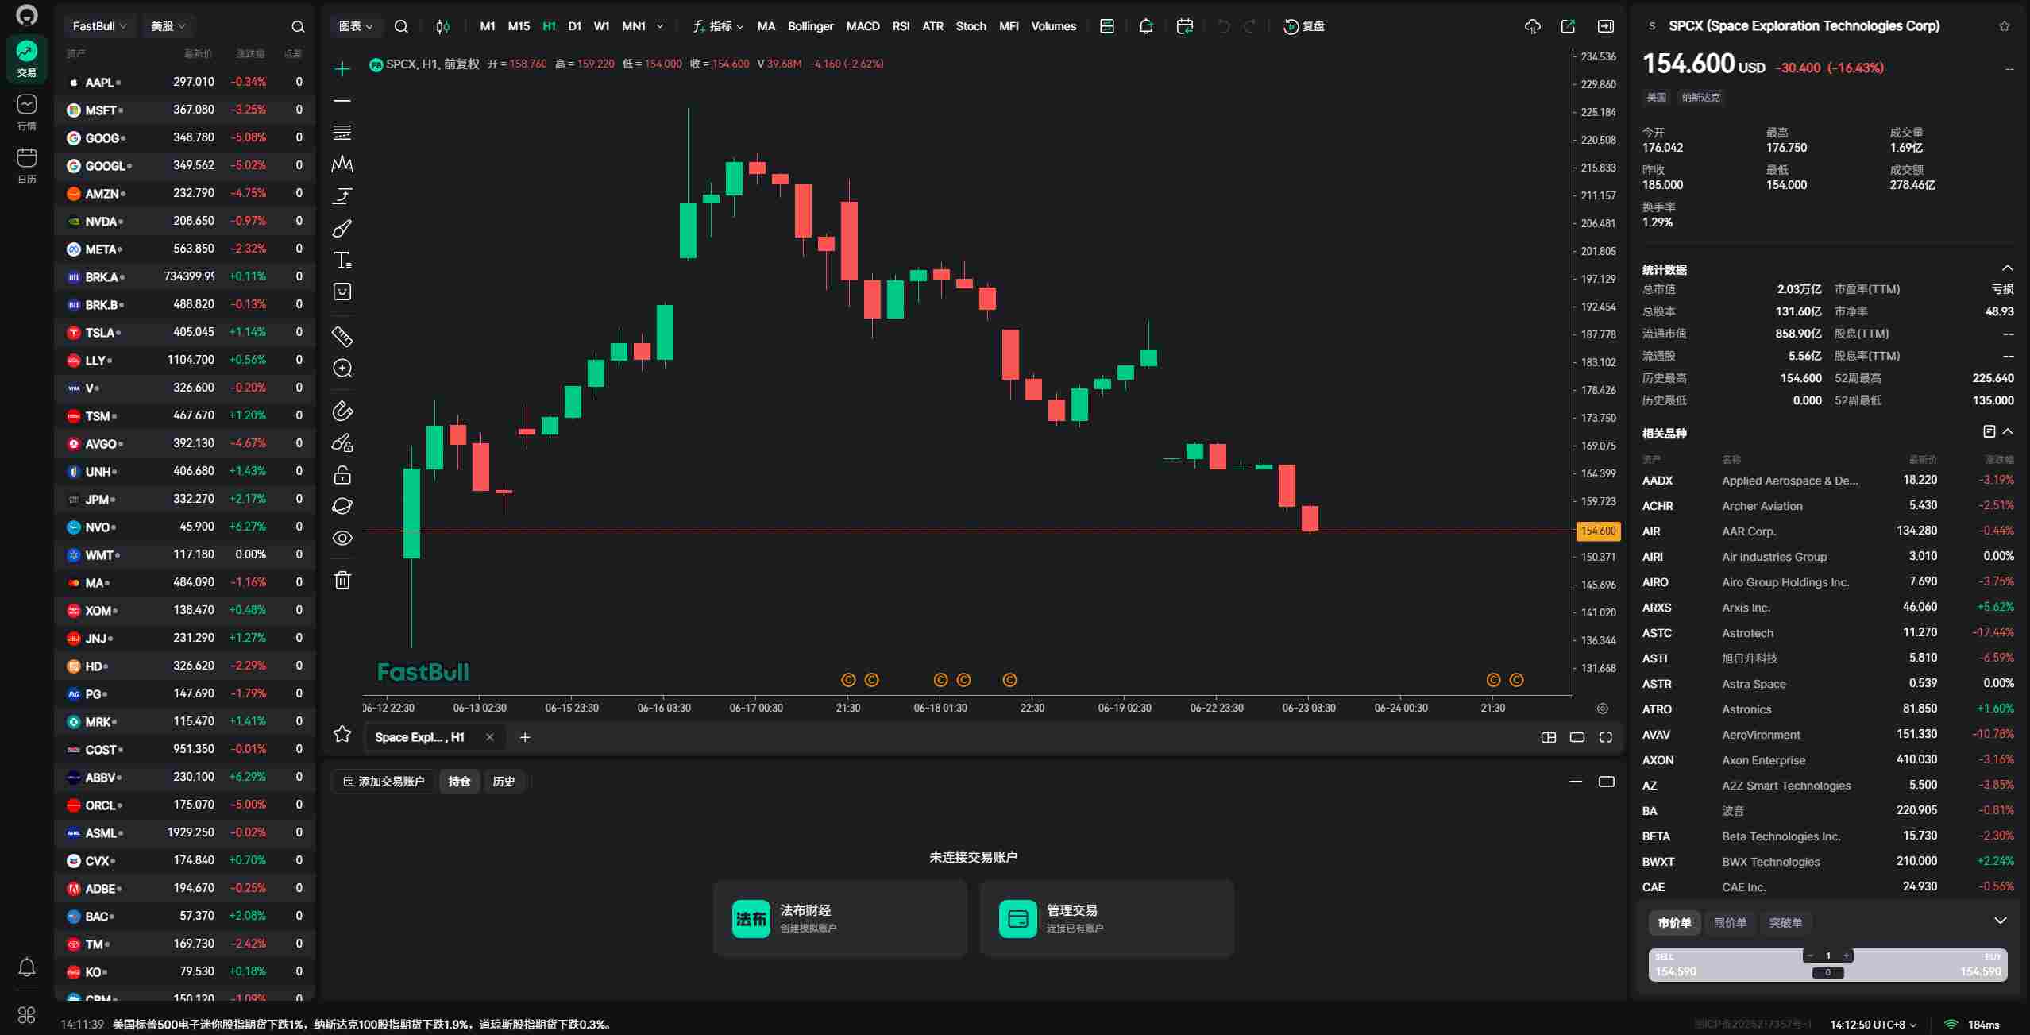The height and width of the screenshot is (1035, 2030).
Task: Select the 突破单 stop order tab
Action: click(x=1785, y=923)
